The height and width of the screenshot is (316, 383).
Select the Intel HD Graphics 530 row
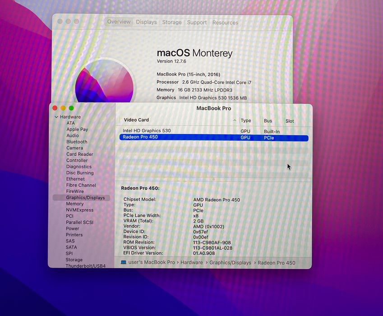click(214, 131)
